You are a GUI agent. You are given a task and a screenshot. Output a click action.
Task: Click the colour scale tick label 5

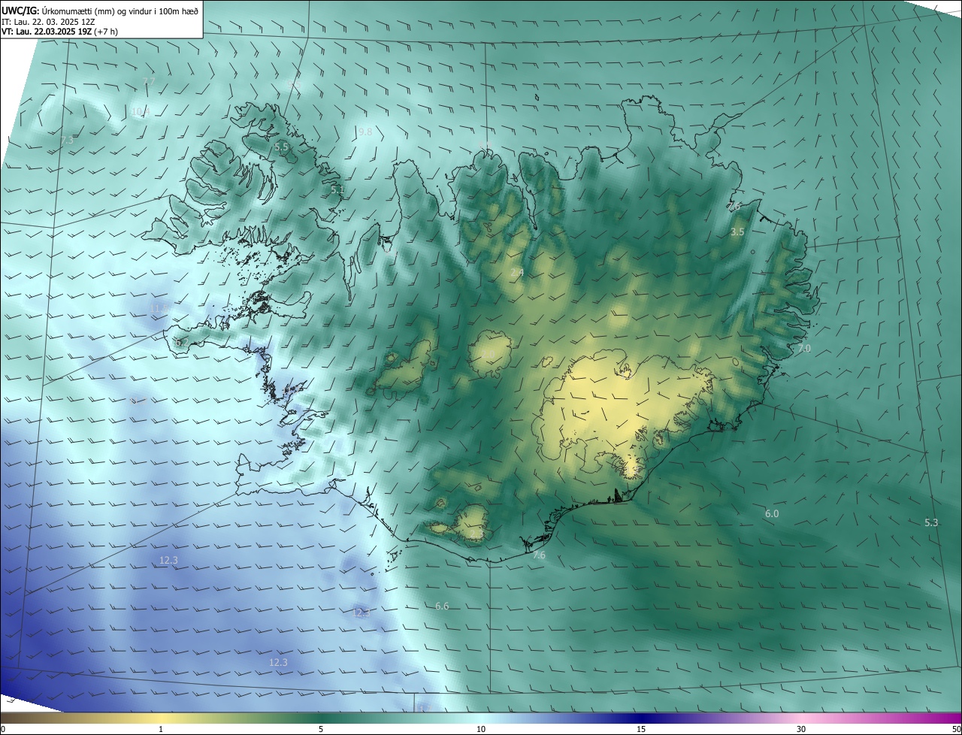(x=321, y=729)
